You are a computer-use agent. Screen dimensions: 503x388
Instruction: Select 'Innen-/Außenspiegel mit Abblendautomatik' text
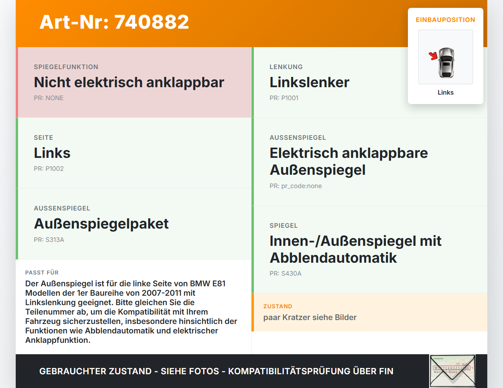[356, 249]
